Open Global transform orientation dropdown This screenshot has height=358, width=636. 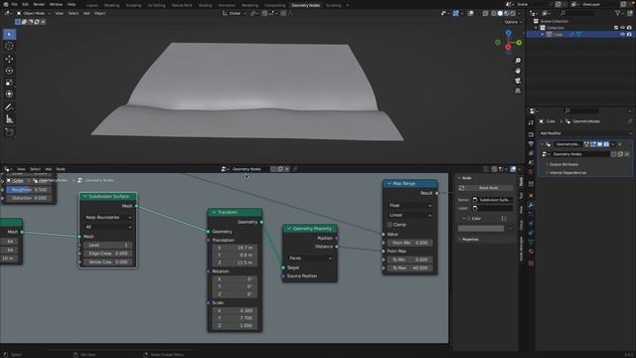coord(235,13)
